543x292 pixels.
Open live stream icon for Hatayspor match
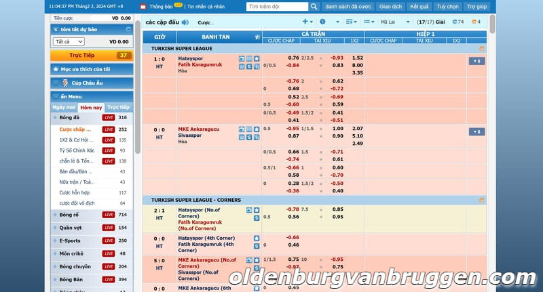242,59
